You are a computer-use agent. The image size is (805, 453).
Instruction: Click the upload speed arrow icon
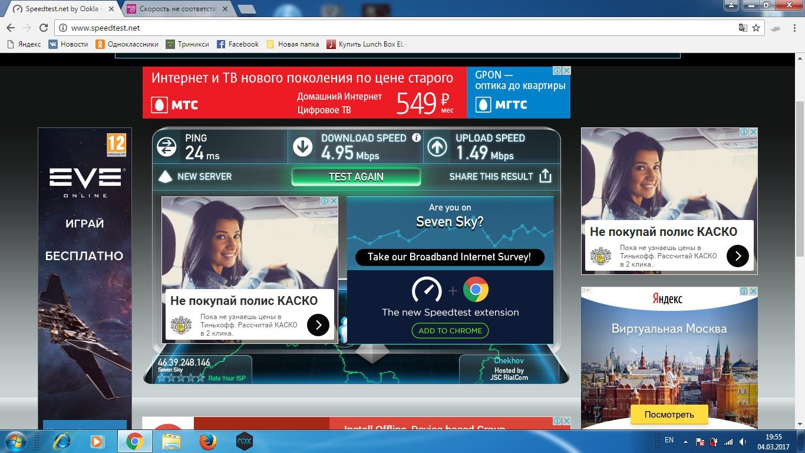[437, 147]
